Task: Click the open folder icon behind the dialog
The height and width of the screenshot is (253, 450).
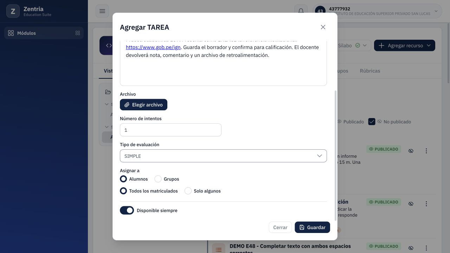Action: point(108,92)
